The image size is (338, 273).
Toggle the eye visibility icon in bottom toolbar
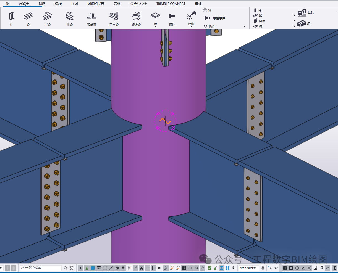click(276, 268)
